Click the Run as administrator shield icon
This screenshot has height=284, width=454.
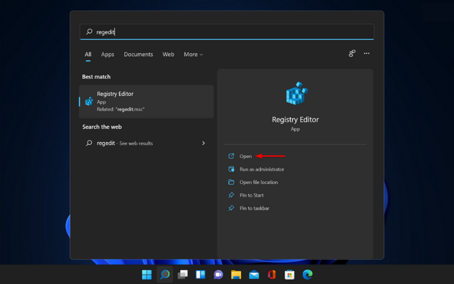coord(231,169)
